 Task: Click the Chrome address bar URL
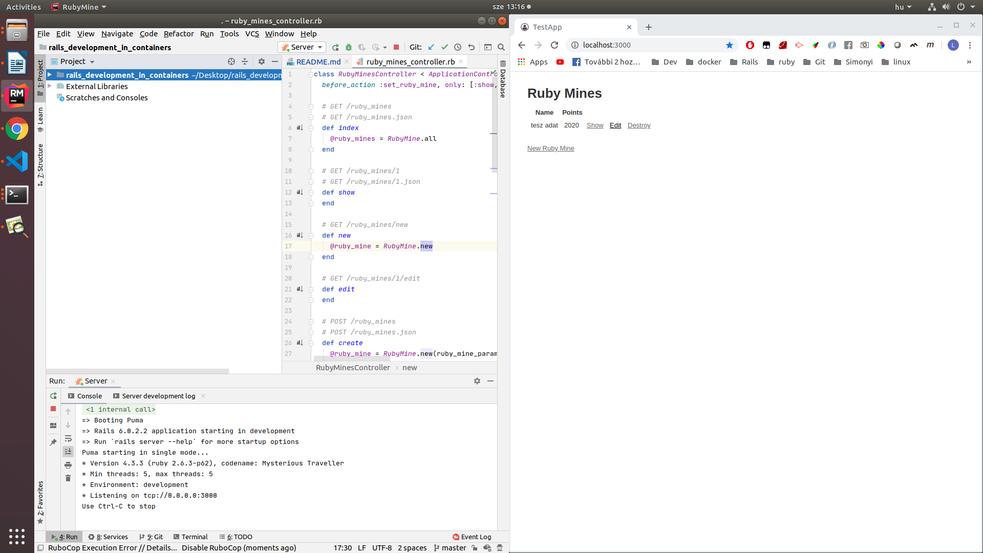607,45
